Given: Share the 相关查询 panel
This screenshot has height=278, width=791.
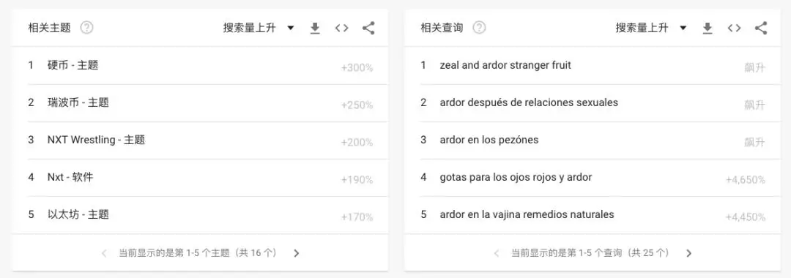Looking at the screenshot, I should [761, 29].
